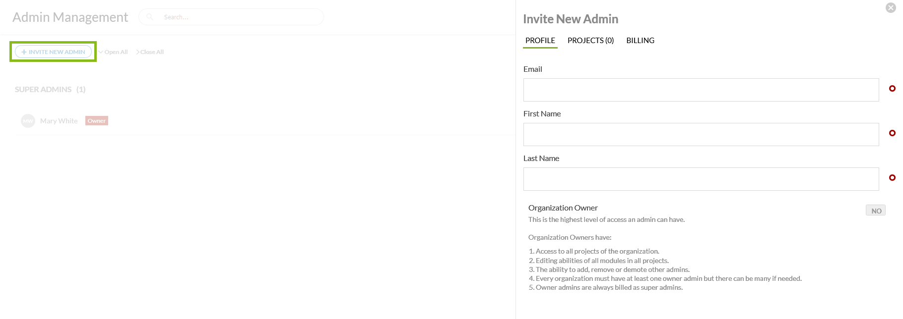Click the required marker beside First Name
Image resolution: width=903 pixels, height=319 pixels.
pyautogui.click(x=892, y=133)
